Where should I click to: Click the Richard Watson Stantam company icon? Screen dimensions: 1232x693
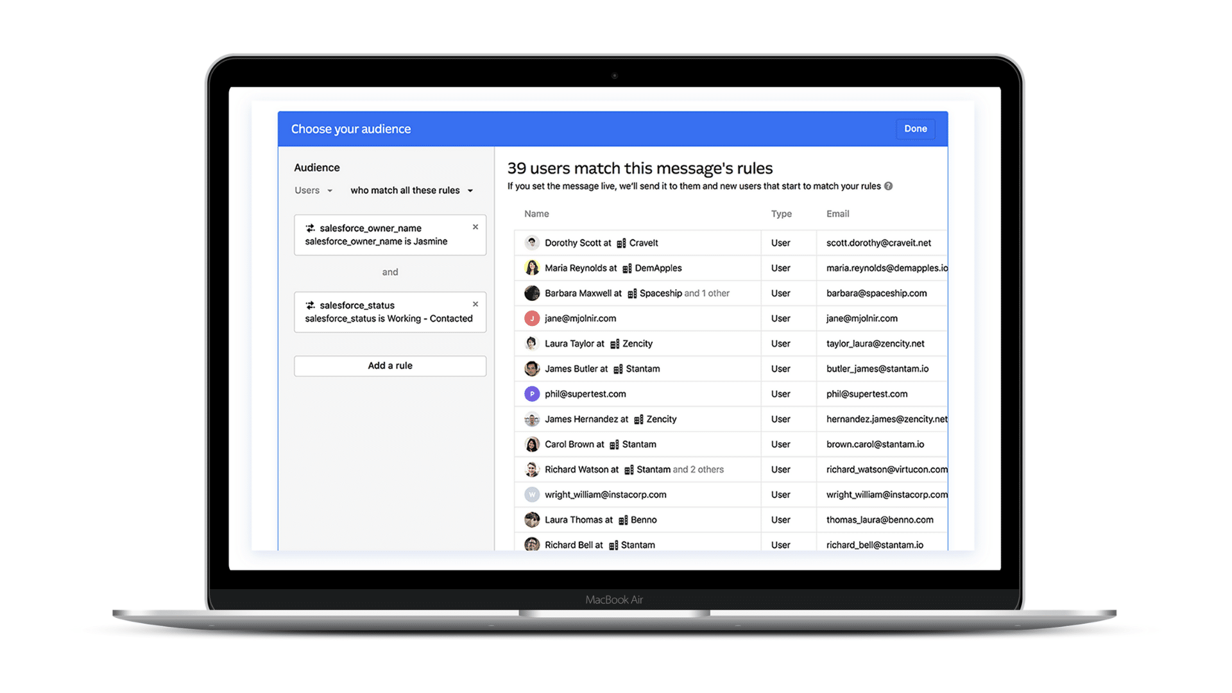629,469
